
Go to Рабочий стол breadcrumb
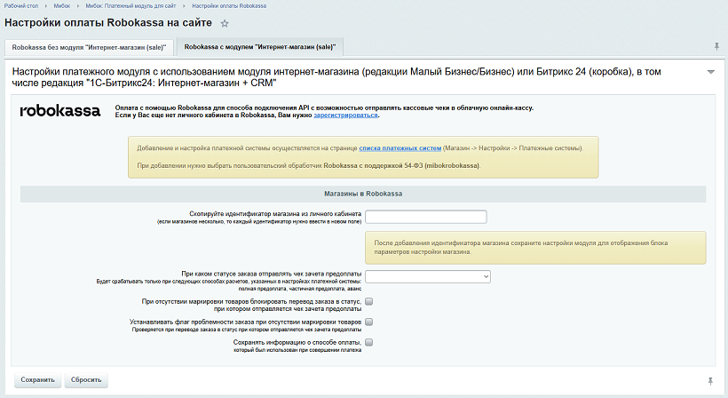[21, 6]
